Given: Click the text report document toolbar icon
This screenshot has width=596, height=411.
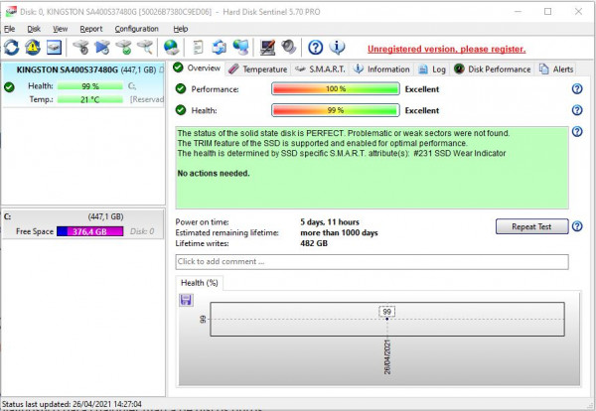Looking at the screenshot, I should 198,47.
